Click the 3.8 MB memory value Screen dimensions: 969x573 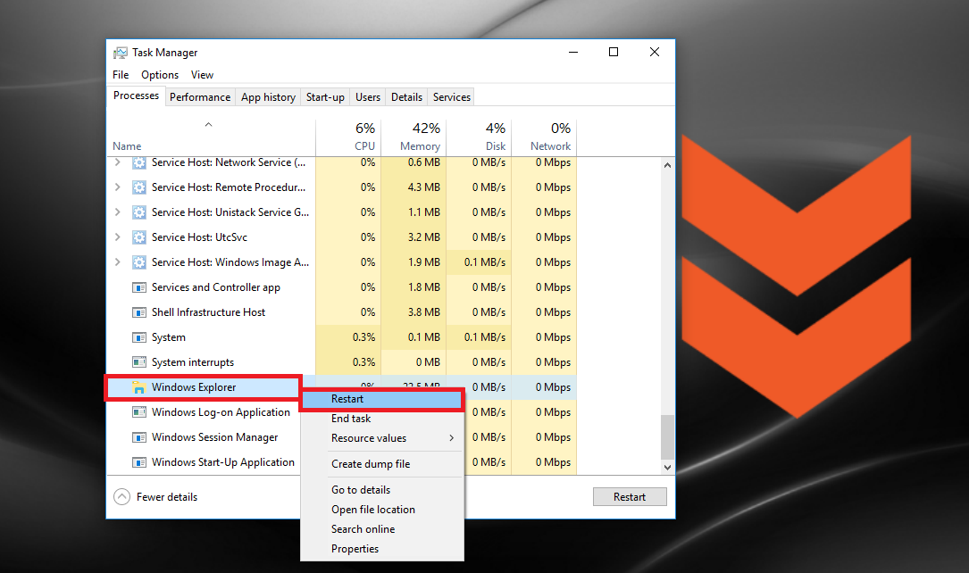click(424, 312)
